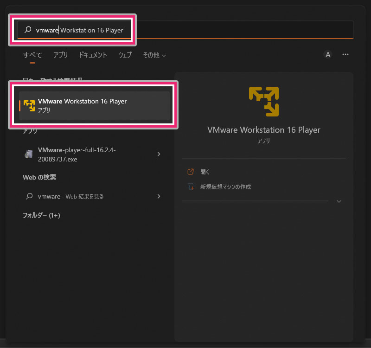The height and width of the screenshot is (348, 371).
Task: Open the three-dot options menu
Action: pyautogui.click(x=345, y=54)
